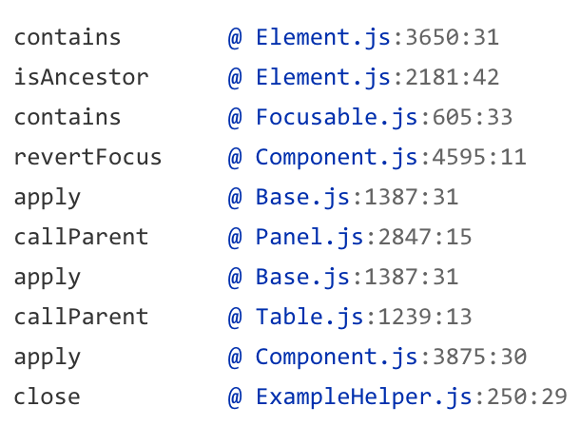This screenshot has width=580, height=426.
Task: Select the topmost contains stack frame
Action: pos(68,38)
